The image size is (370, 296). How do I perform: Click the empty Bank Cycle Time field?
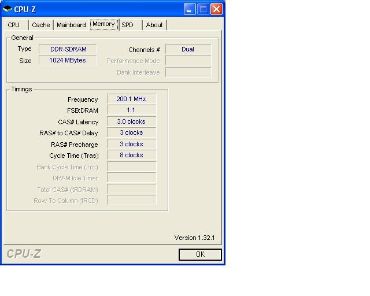(x=131, y=166)
